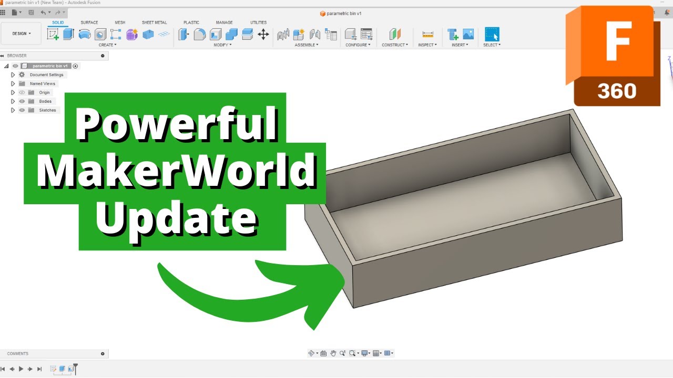673x378 pixels.
Task: Click the Save icon
Action: pos(32,12)
